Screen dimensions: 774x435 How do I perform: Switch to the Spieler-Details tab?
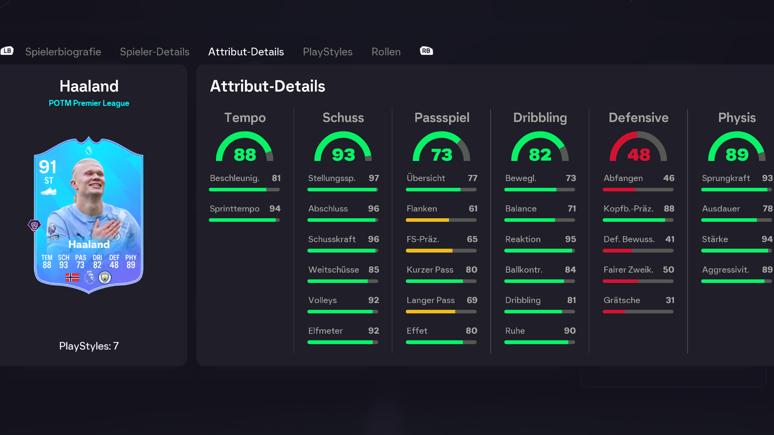154,52
